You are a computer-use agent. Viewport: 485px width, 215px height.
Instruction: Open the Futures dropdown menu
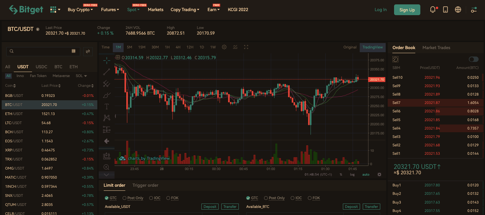pos(110,10)
